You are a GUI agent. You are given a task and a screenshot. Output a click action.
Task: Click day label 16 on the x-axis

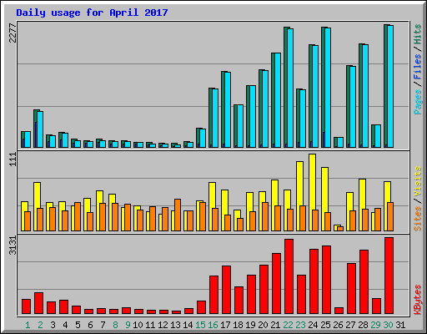pos(213,325)
